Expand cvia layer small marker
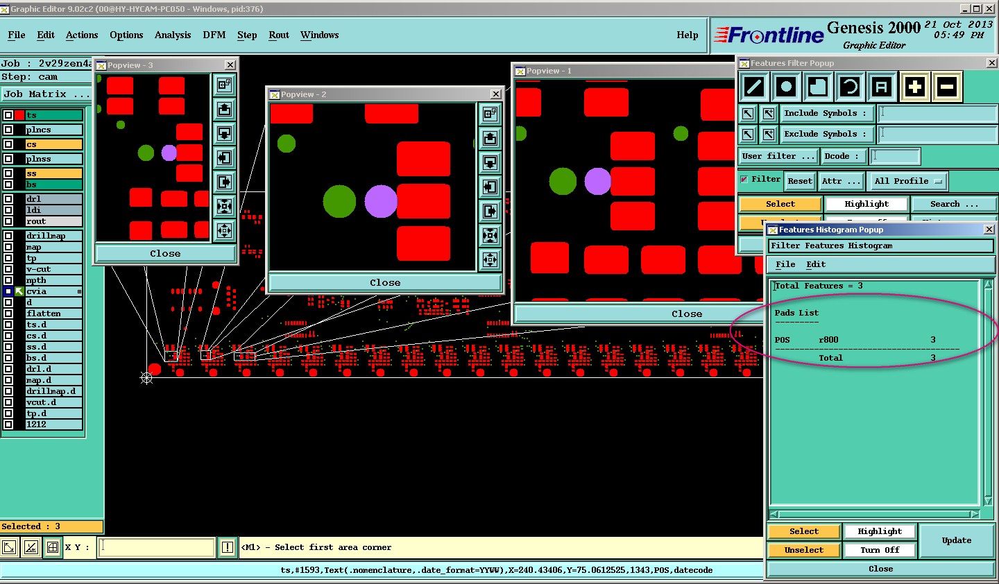Image resolution: width=999 pixels, height=584 pixels. point(79,291)
